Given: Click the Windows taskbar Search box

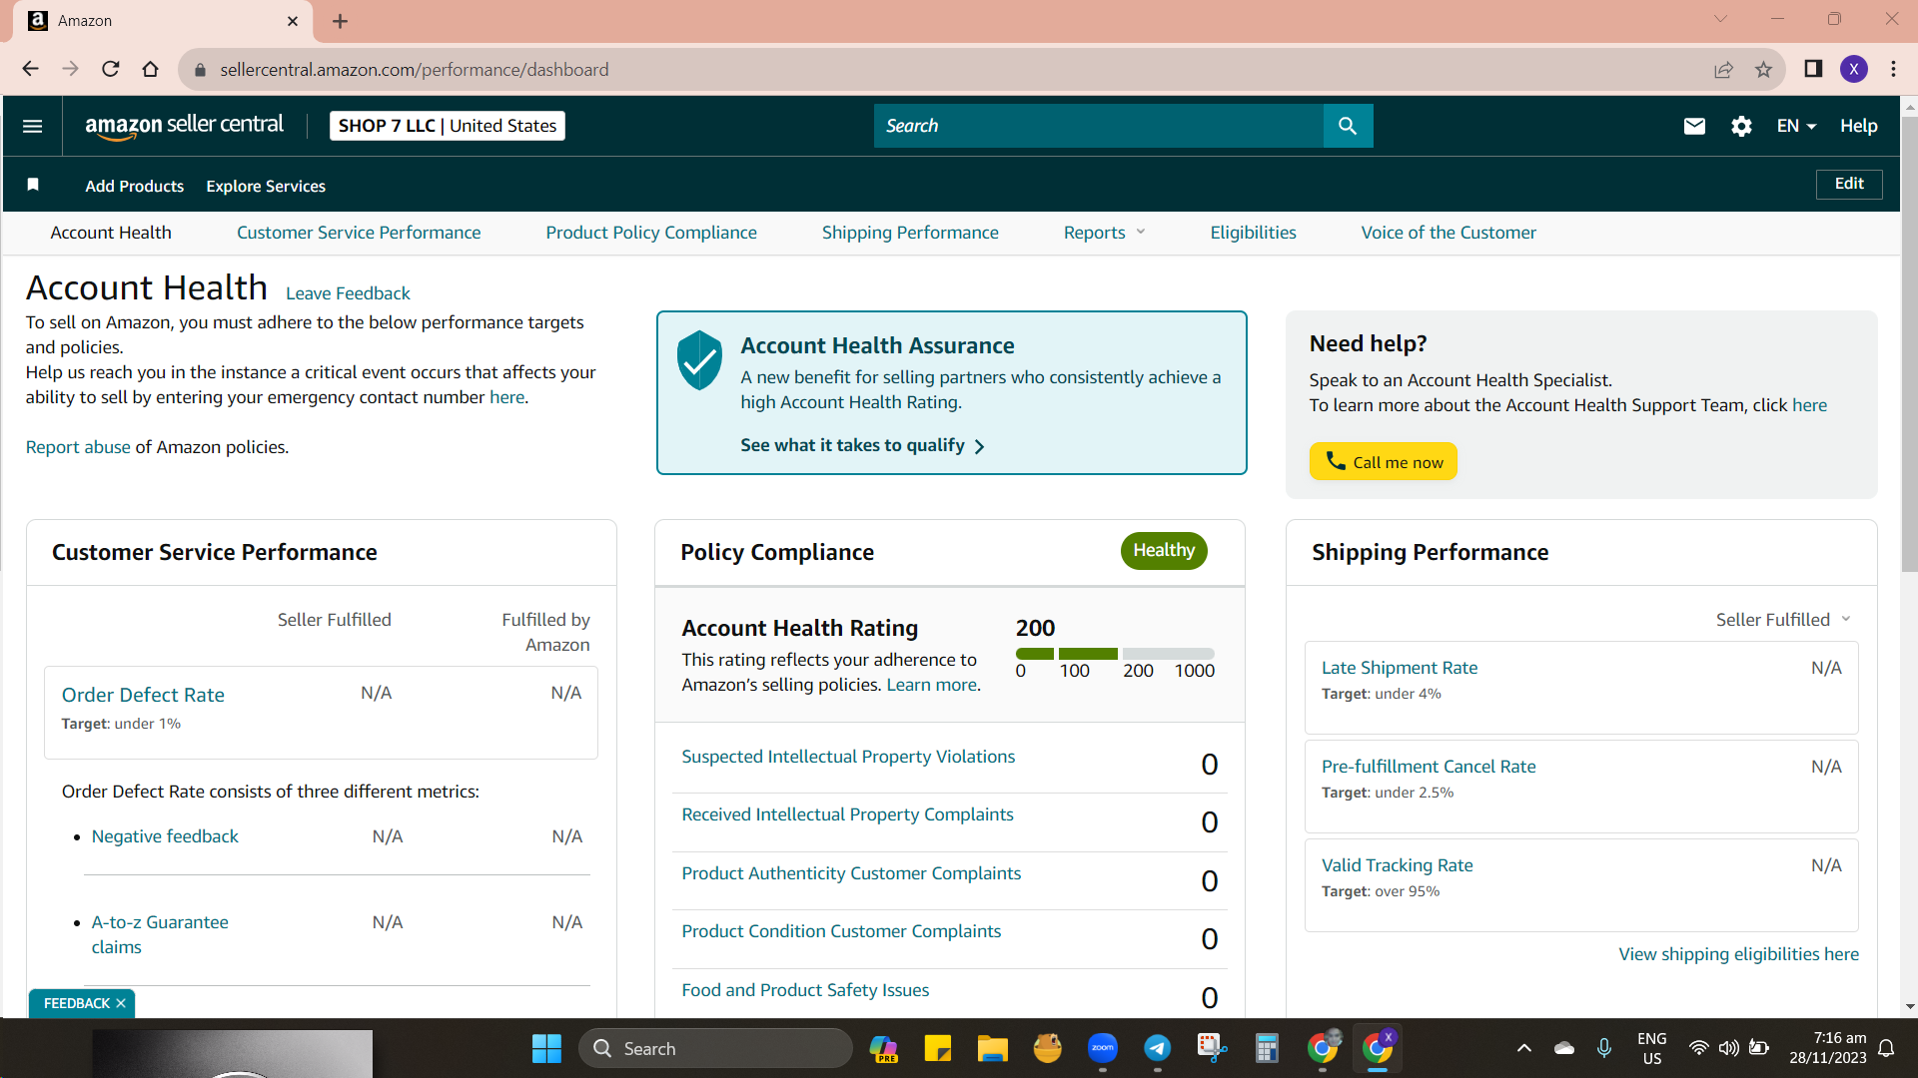Looking at the screenshot, I should (x=715, y=1048).
